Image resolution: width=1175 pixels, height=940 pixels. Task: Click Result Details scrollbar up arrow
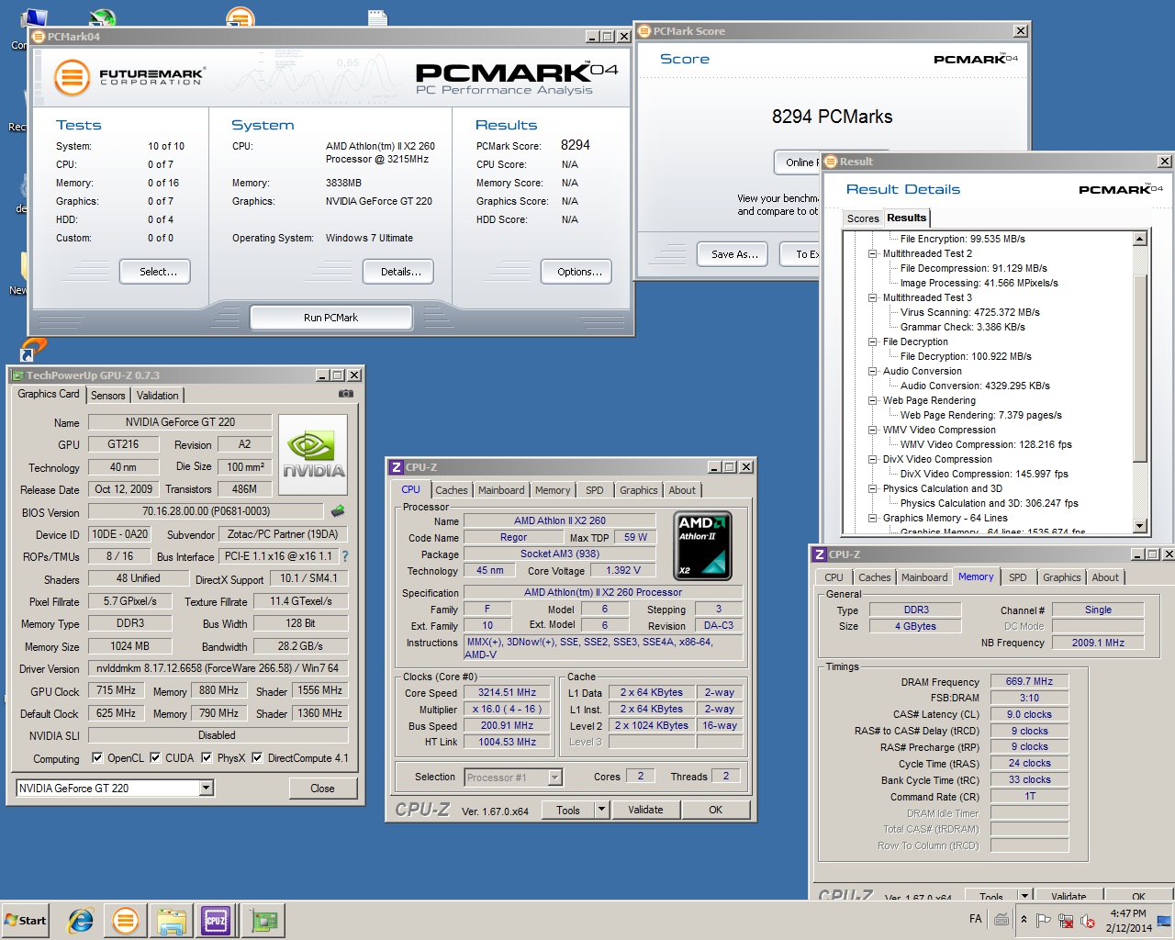tap(1140, 239)
